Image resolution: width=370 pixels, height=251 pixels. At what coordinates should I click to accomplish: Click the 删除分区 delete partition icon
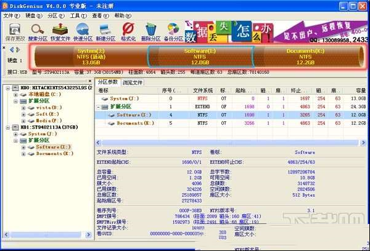[151, 33]
